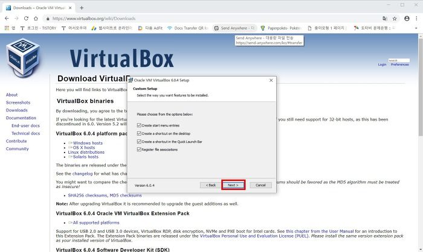Open Downloads in the sidebar
This screenshot has width=423, height=252.
pyautogui.click(x=17, y=110)
